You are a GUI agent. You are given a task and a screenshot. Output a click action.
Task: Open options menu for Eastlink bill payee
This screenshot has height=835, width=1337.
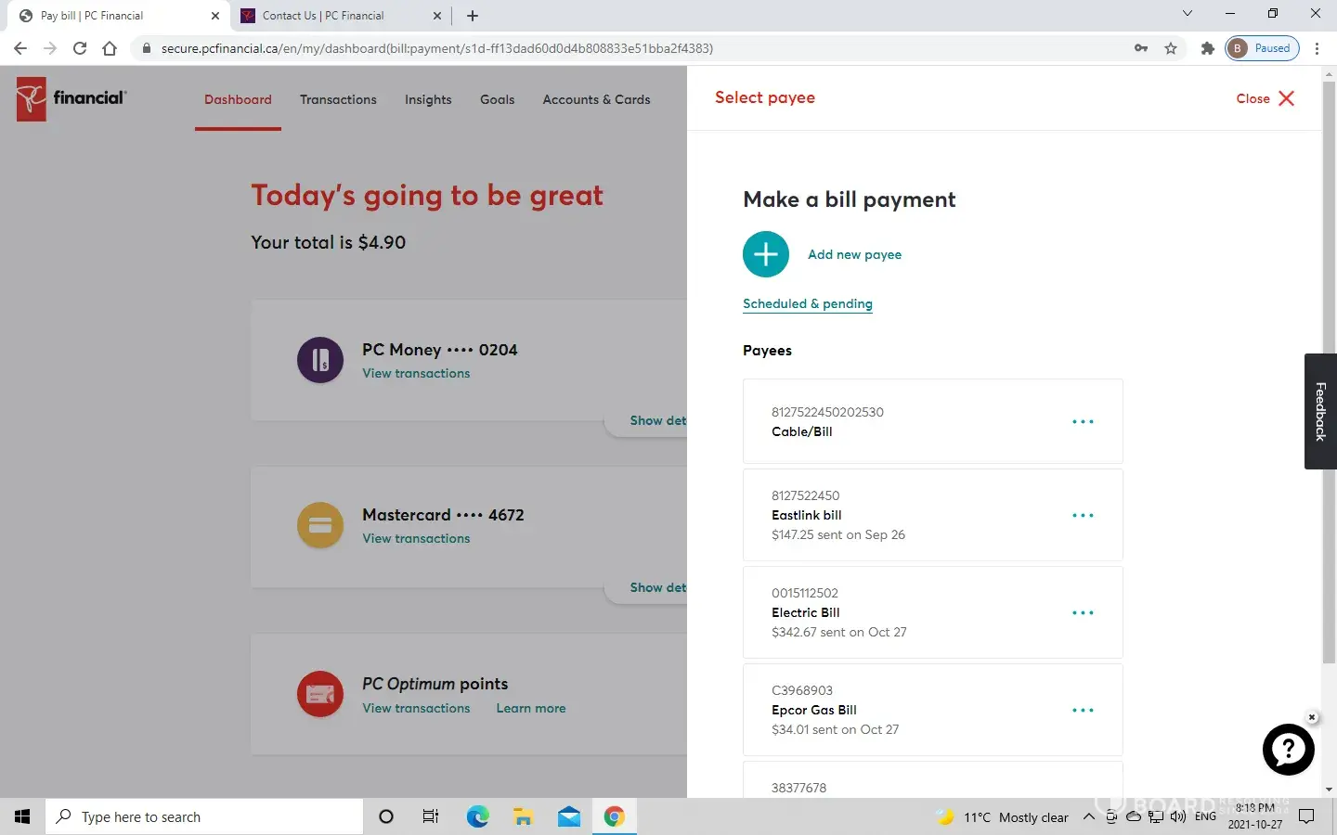pyautogui.click(x=1083, y=516)
